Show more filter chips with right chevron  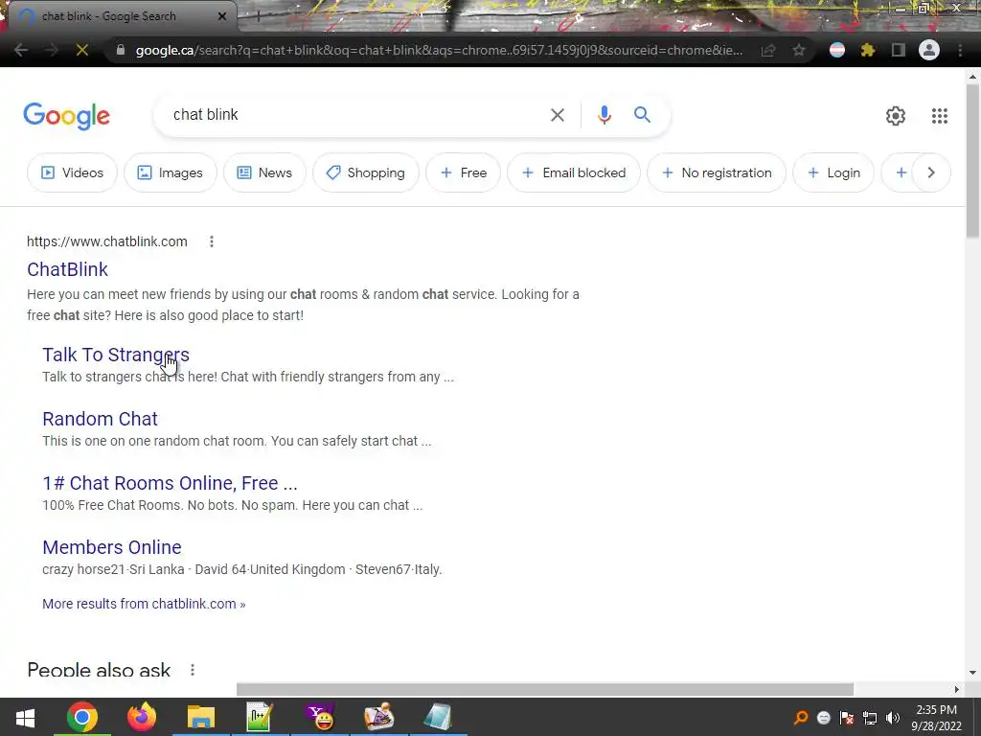click(x=931, y=172)
